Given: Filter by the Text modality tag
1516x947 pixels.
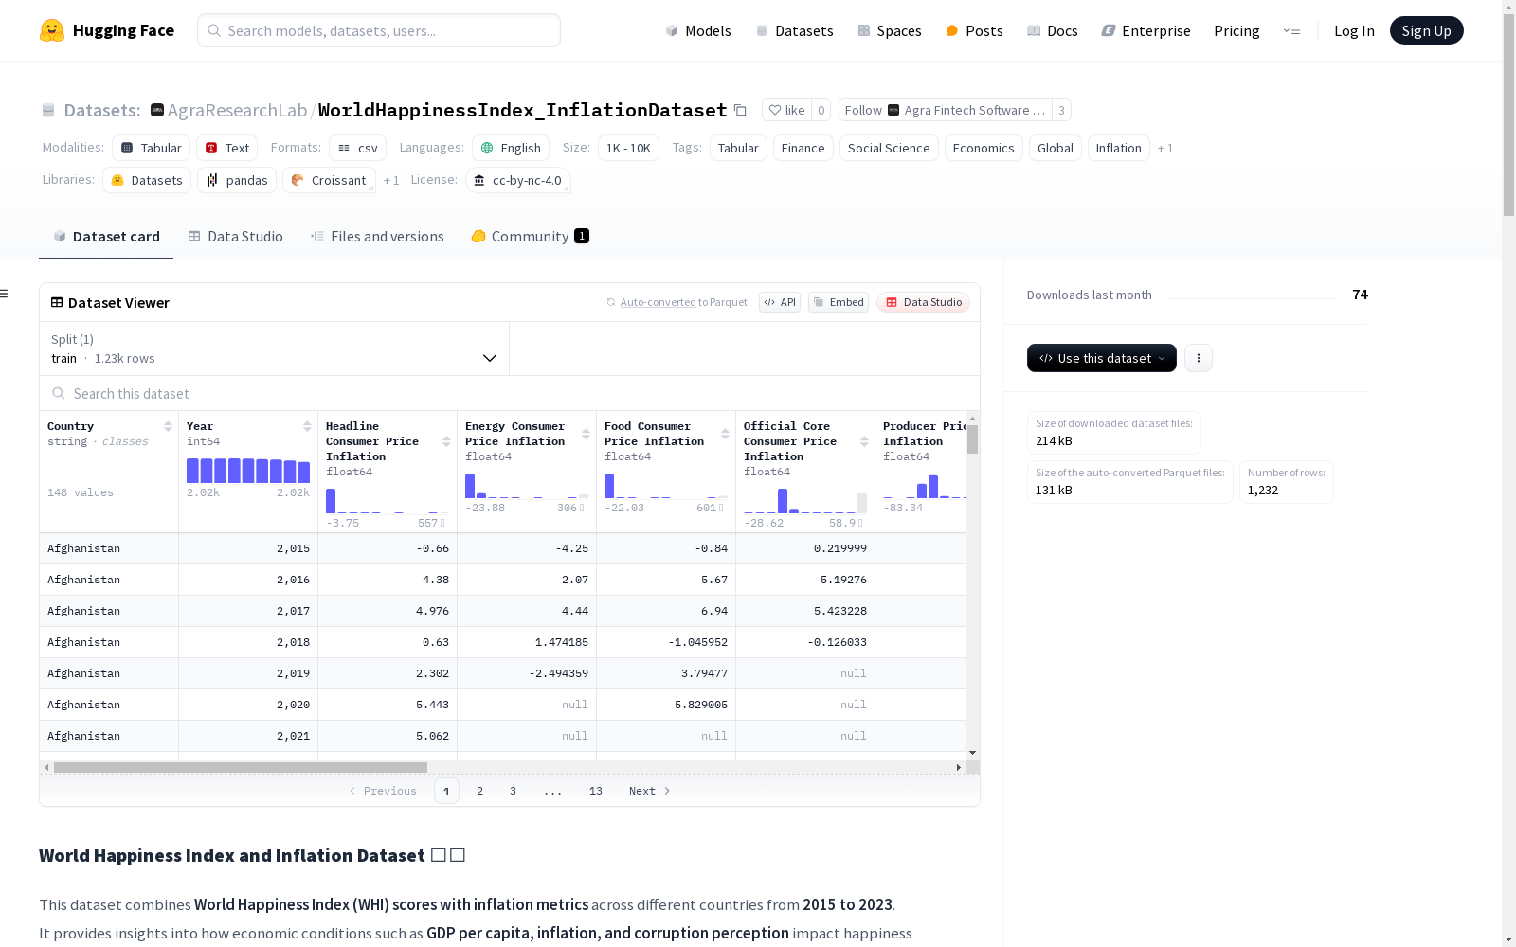Looking at the screenshot, I should [227, 149].
